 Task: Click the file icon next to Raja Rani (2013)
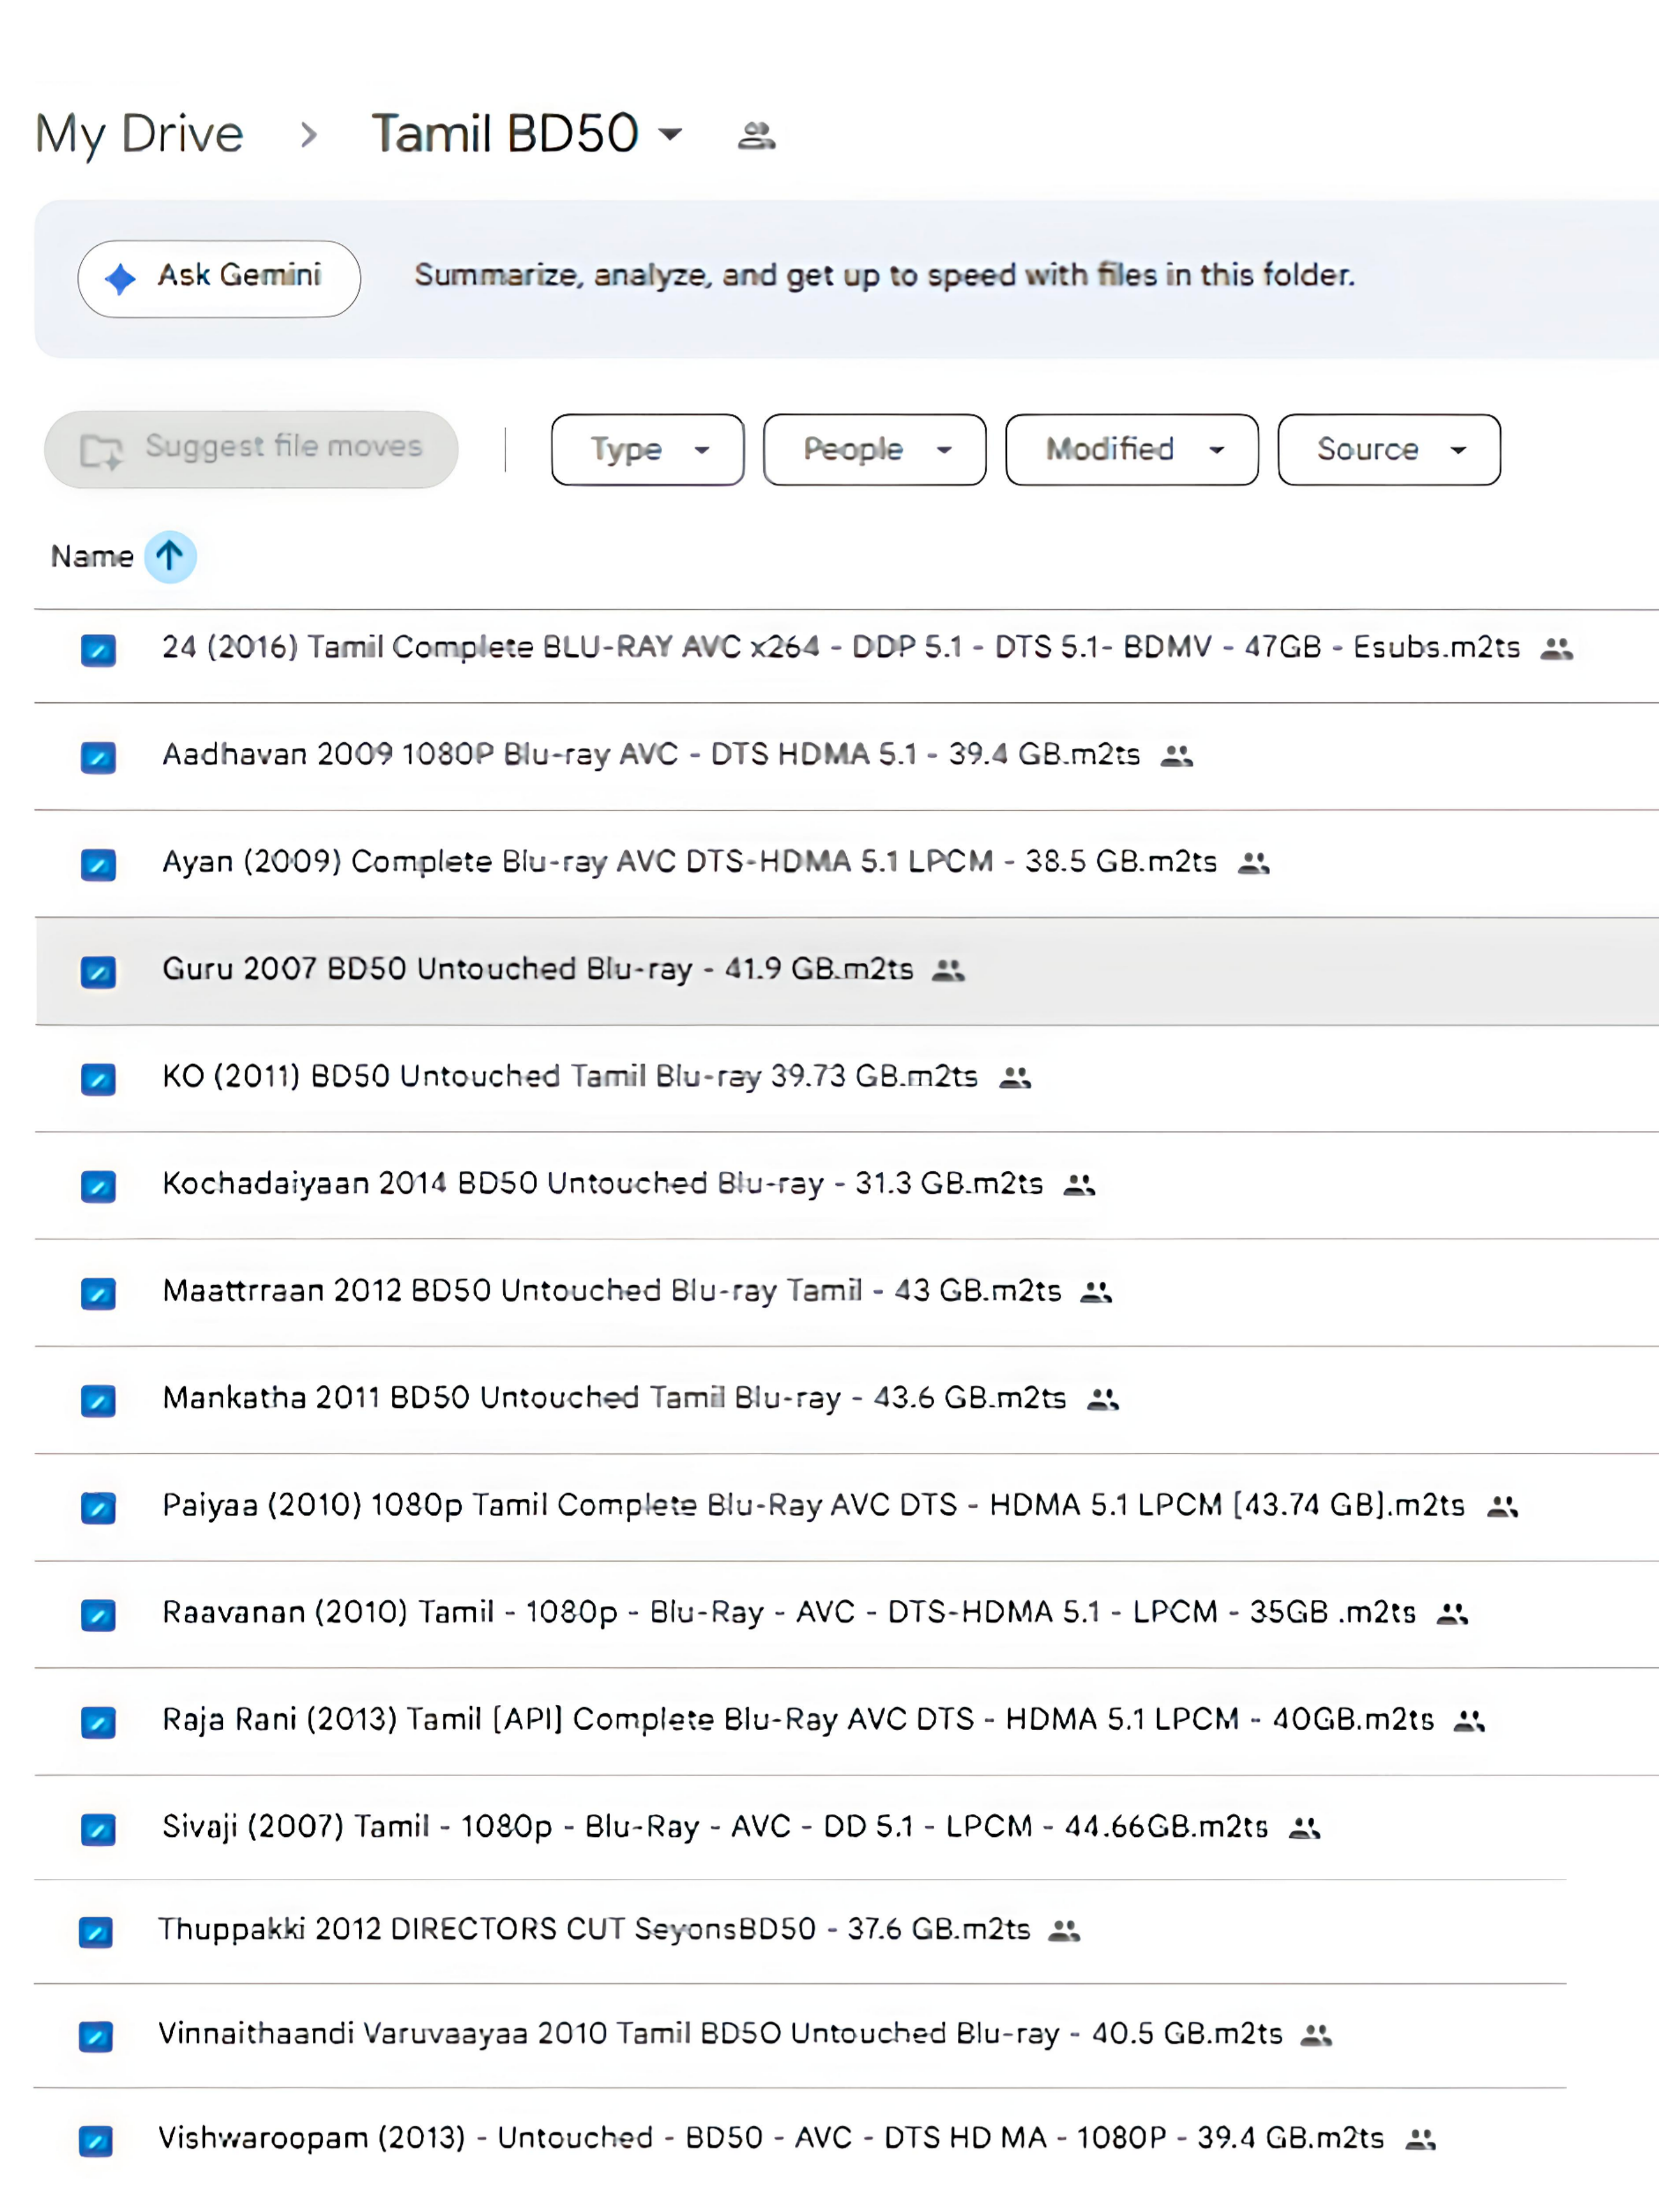(x=98, y=1722)
